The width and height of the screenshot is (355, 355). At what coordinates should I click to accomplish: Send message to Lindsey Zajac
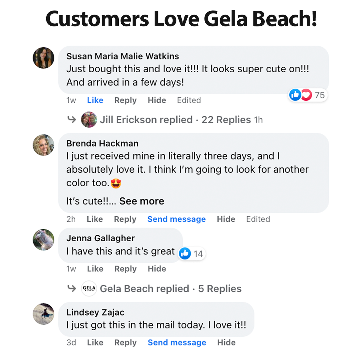coord(177,343)
